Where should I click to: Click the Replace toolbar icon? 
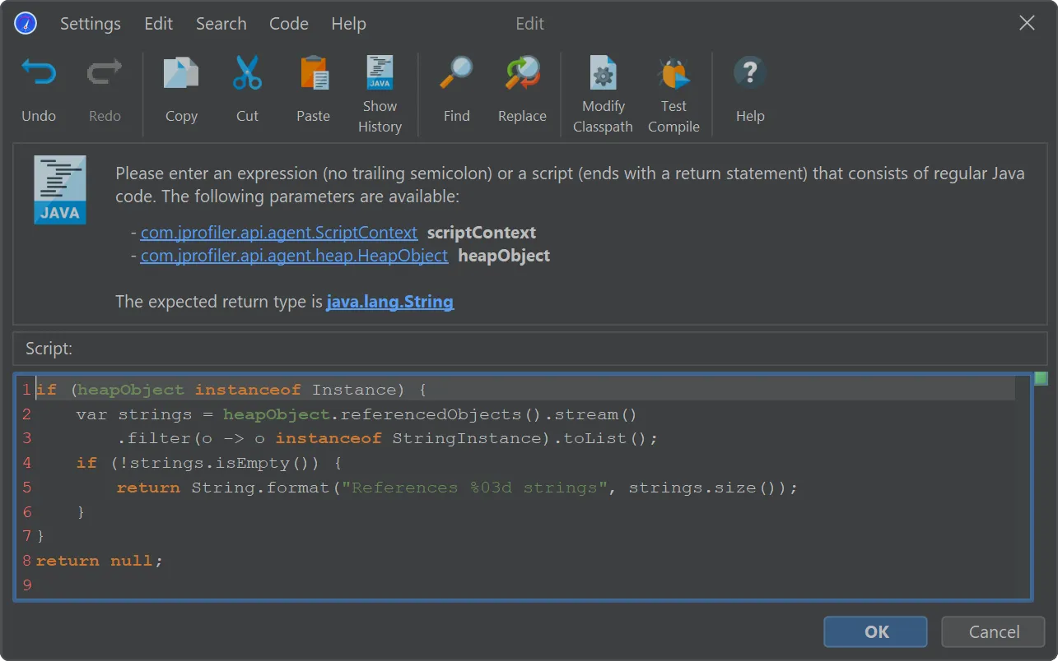tap(522, 73)
